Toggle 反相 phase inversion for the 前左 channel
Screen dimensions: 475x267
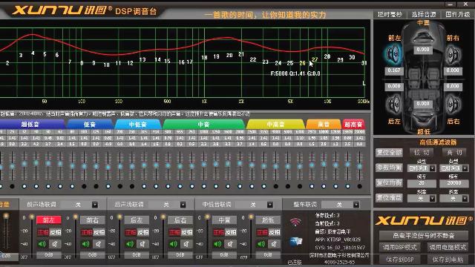(x=56, y=232)
